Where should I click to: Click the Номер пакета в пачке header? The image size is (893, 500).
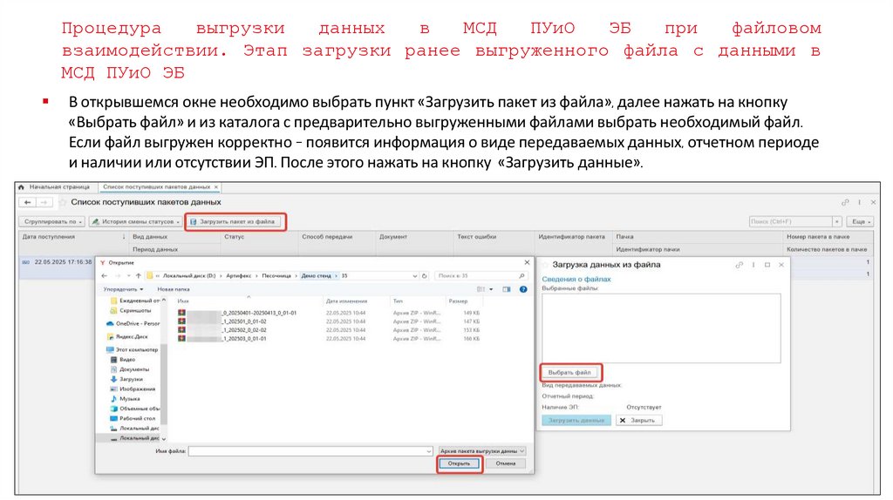pos(818,237)
